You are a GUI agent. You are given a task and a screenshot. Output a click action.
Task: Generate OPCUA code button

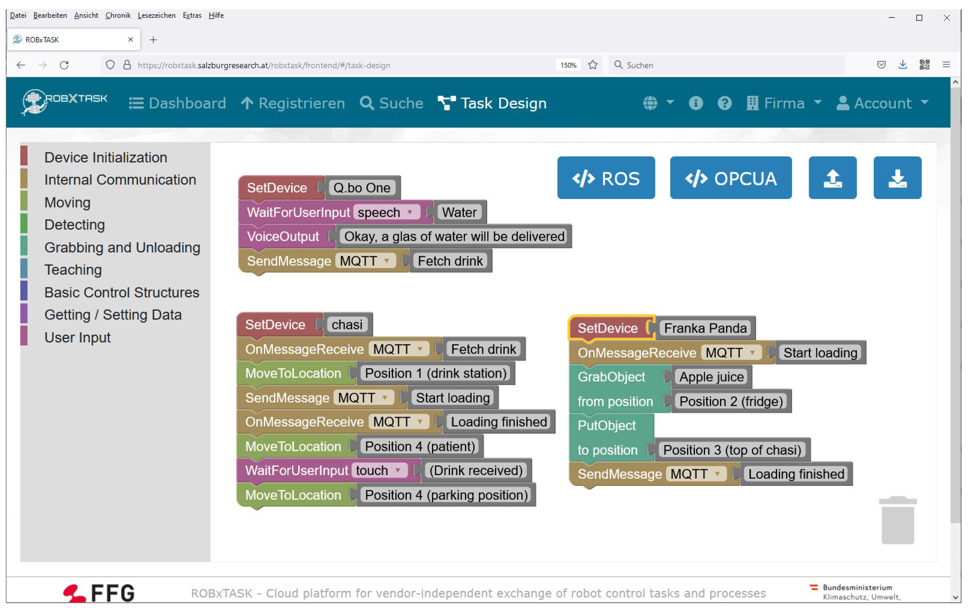point(730,178)
